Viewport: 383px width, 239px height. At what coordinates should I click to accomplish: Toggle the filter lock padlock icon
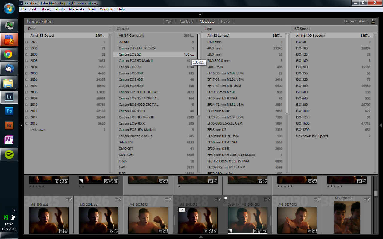373,21
